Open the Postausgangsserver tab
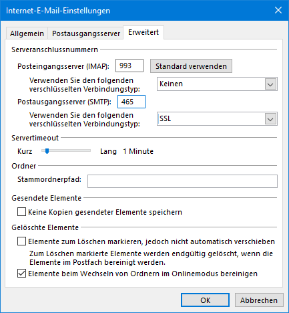The width and height of the screenshot is (289, 313). coord(86,33)
